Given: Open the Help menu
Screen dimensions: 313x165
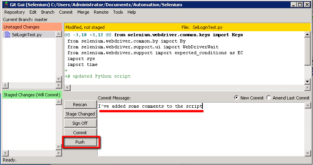Looking at the screenshot, I should 131,12.
